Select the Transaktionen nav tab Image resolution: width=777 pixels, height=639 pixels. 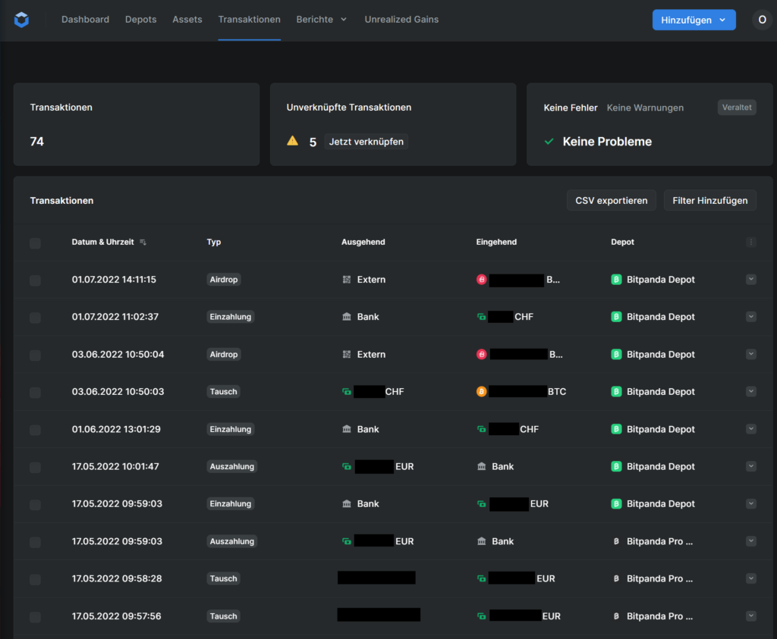click(x=249, y=19)
